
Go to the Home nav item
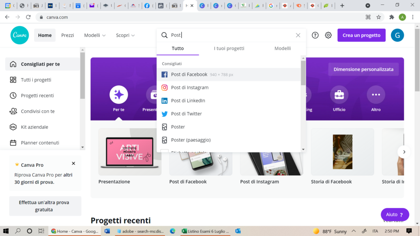pos(45,35)
